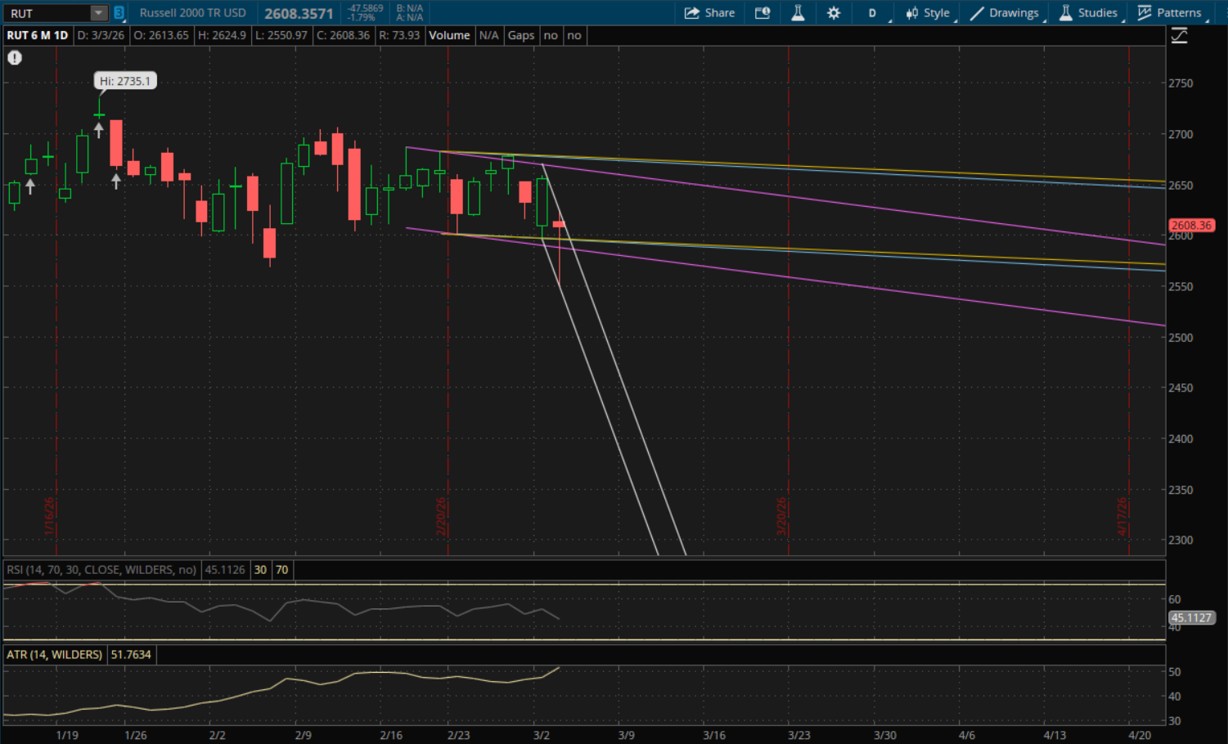Click the RSI study label
1228x744 pixels.
tap(101, 570)
